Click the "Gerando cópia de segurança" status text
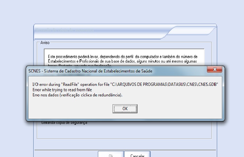 tap(64, 123)
